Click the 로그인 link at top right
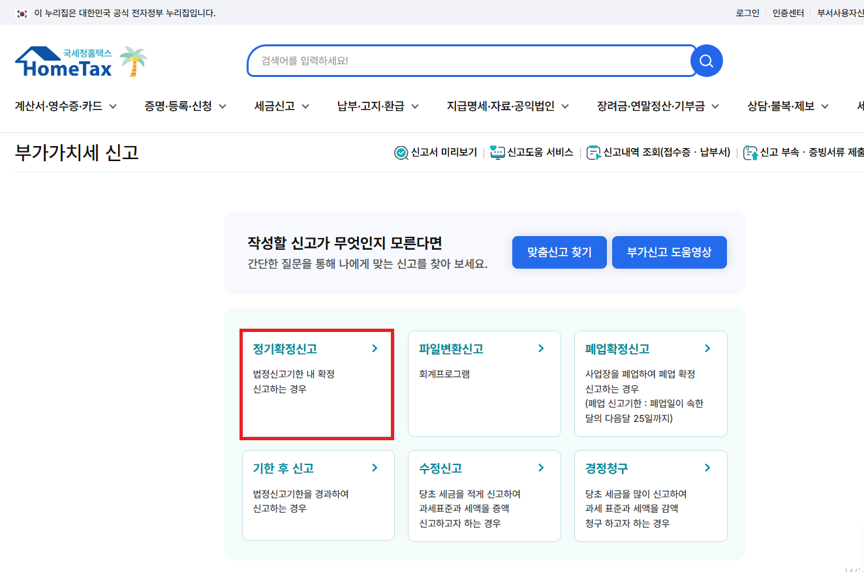 (749, 12)
